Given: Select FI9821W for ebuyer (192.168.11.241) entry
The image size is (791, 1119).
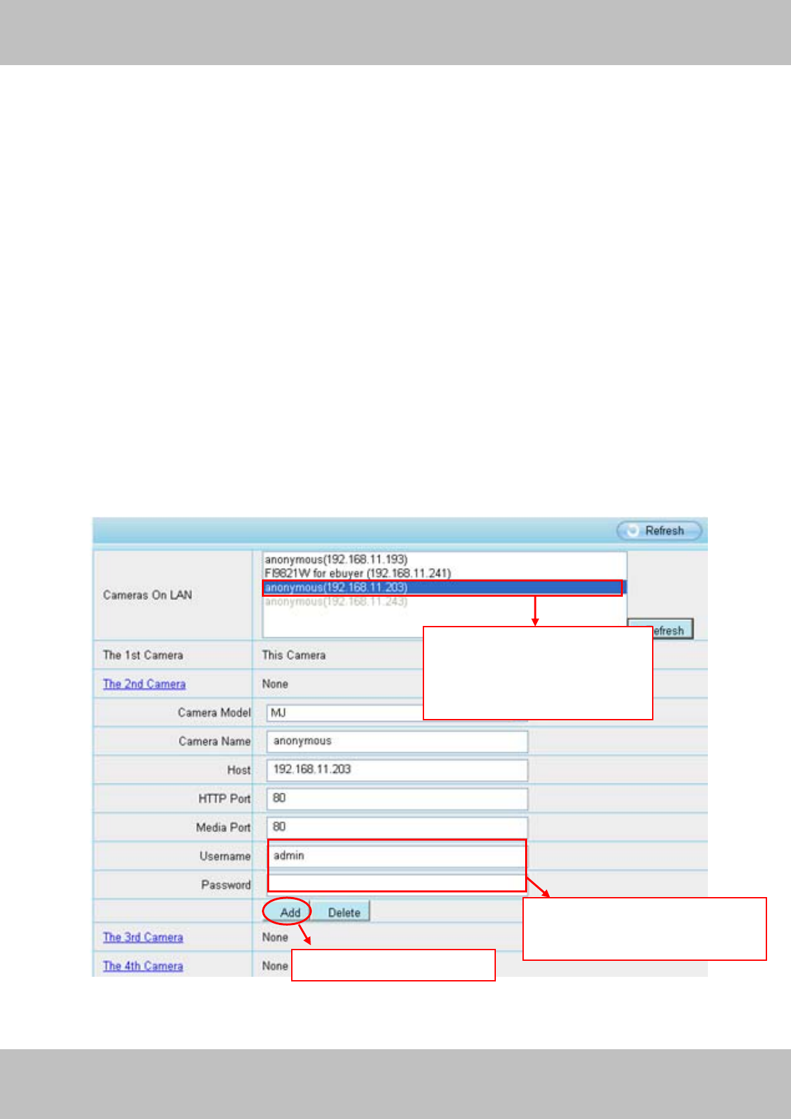Looking at the screenshot, I should coord(358,573).
